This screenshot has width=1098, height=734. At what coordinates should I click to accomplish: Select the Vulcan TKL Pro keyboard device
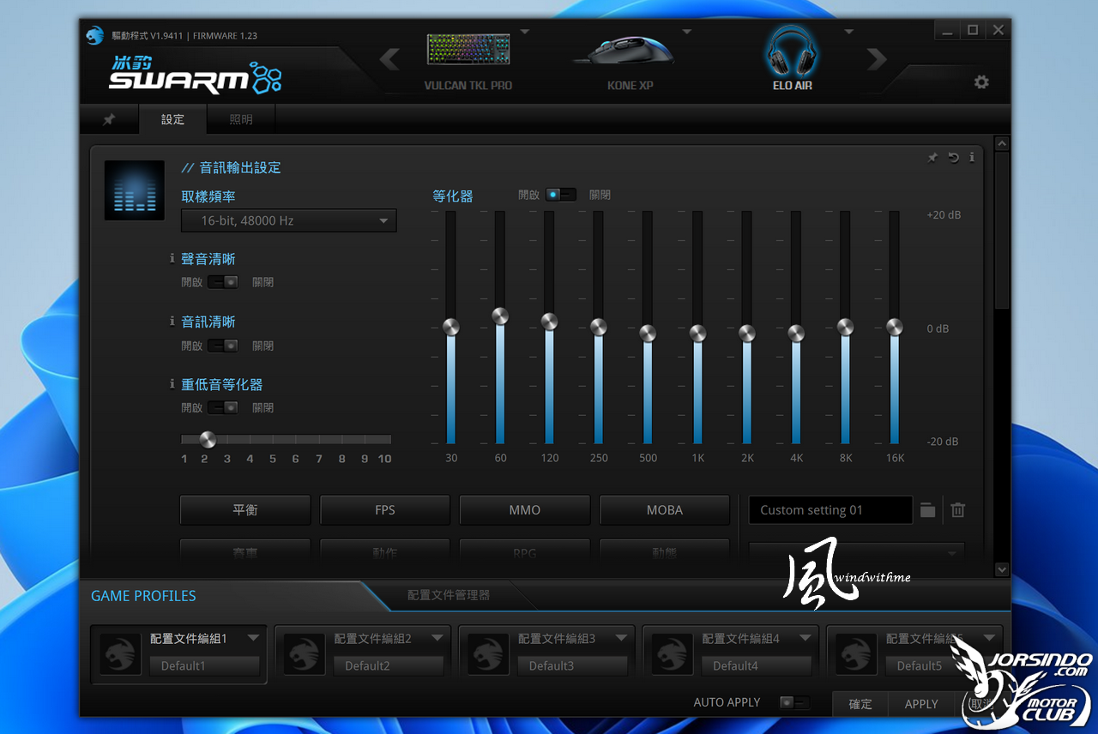[x=468, y=58]
